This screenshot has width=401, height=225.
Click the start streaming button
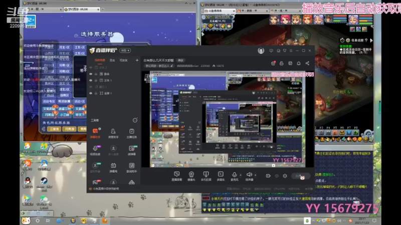301,176
